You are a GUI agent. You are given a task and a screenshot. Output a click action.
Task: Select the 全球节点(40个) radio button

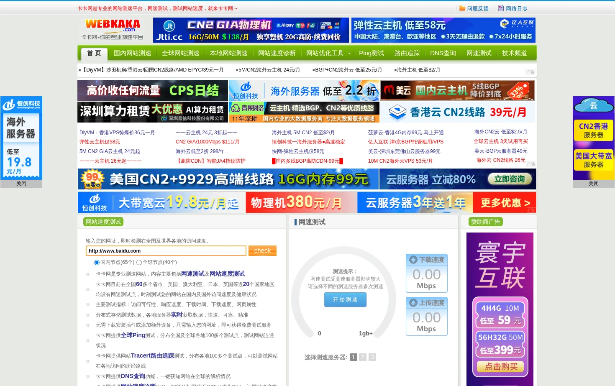point(139,263)
